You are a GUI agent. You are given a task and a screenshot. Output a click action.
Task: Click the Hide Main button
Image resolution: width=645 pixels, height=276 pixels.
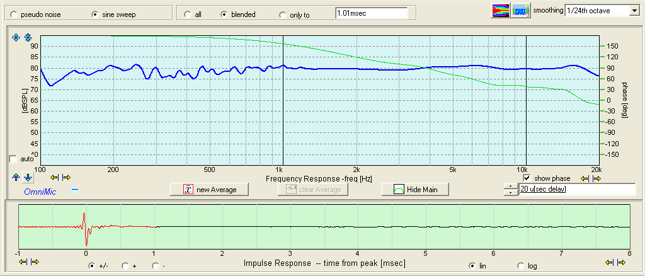[415, 189]
